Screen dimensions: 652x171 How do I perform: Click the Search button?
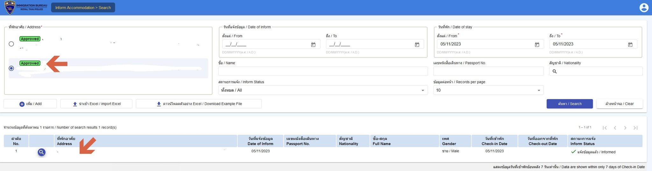(x=570, y=104)
